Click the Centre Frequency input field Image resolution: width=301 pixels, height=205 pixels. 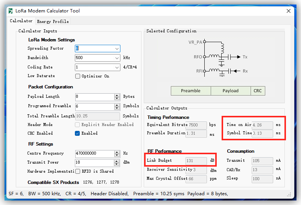pos(95,153)
